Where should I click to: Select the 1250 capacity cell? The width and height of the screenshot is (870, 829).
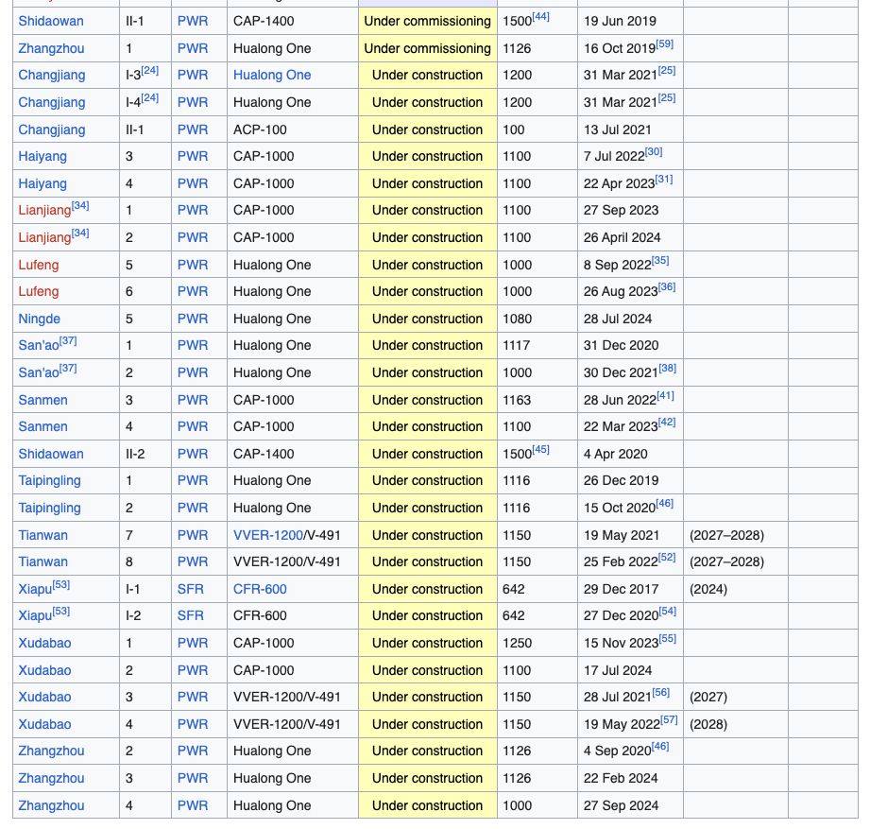point(537,643)
